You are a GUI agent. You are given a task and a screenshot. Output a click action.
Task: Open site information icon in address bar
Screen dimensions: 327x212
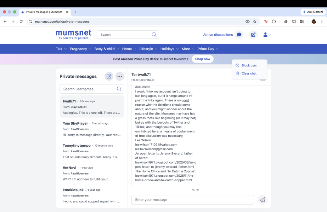tap(31, 22)
